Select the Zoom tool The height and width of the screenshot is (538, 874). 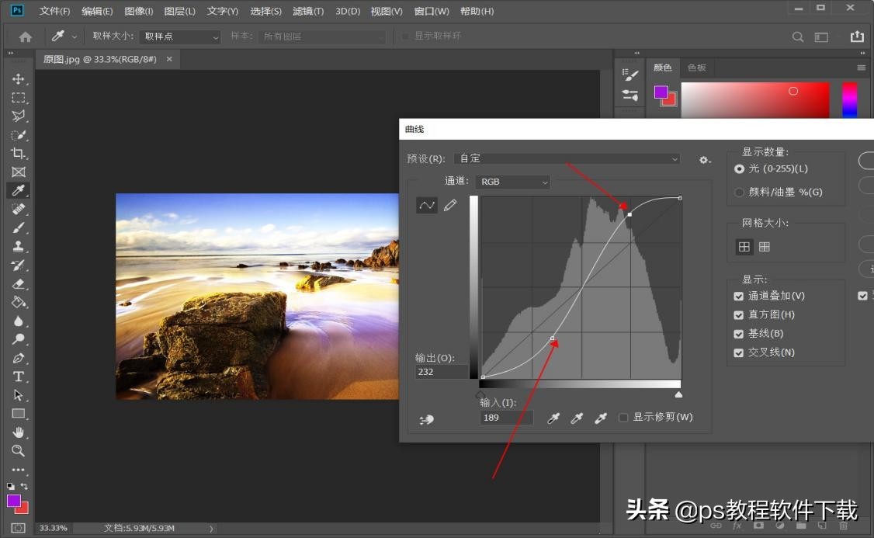(x=19, y=450)
